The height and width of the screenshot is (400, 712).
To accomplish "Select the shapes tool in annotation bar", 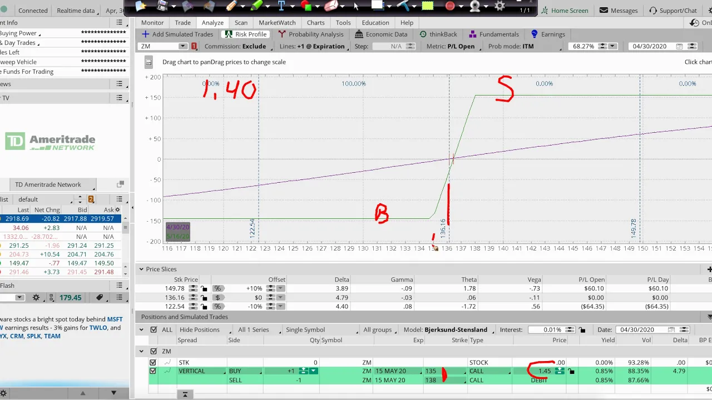I will [x=306, y=6].
